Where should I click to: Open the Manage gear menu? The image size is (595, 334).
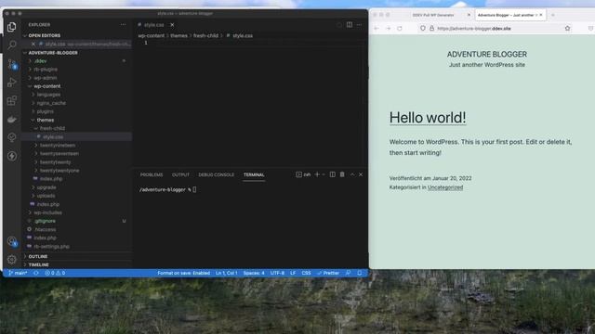tap(12, 260)
